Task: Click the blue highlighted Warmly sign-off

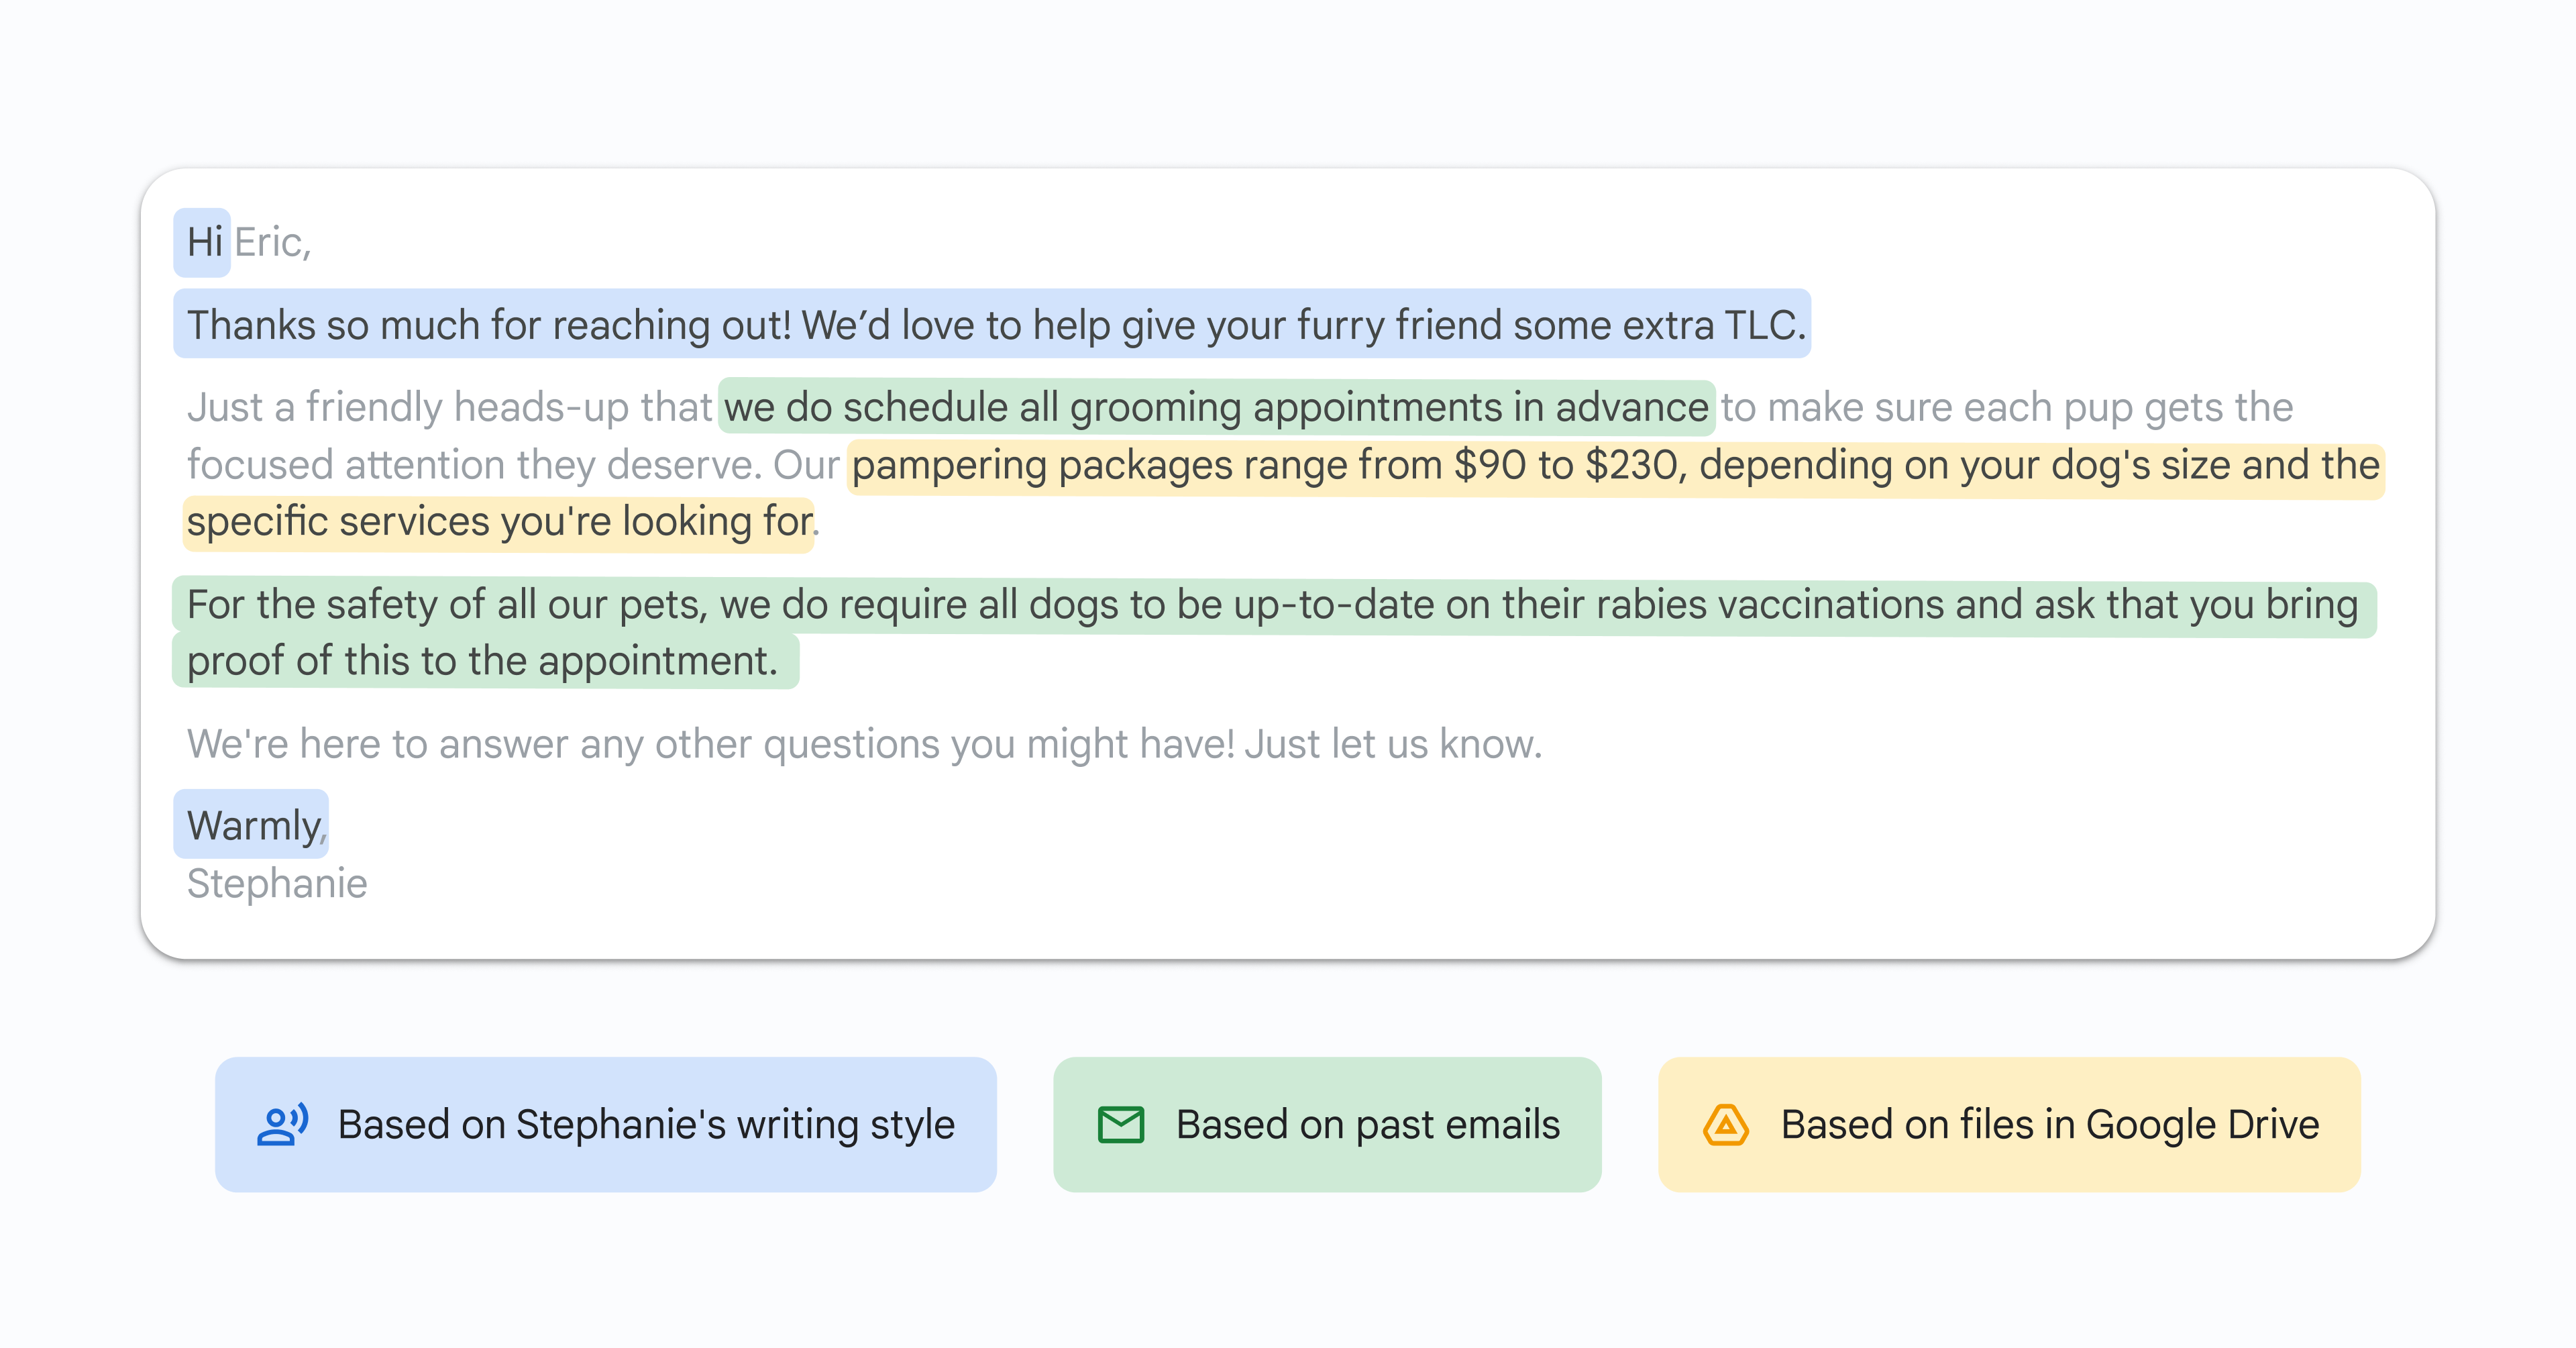Action: pos(252,825)
